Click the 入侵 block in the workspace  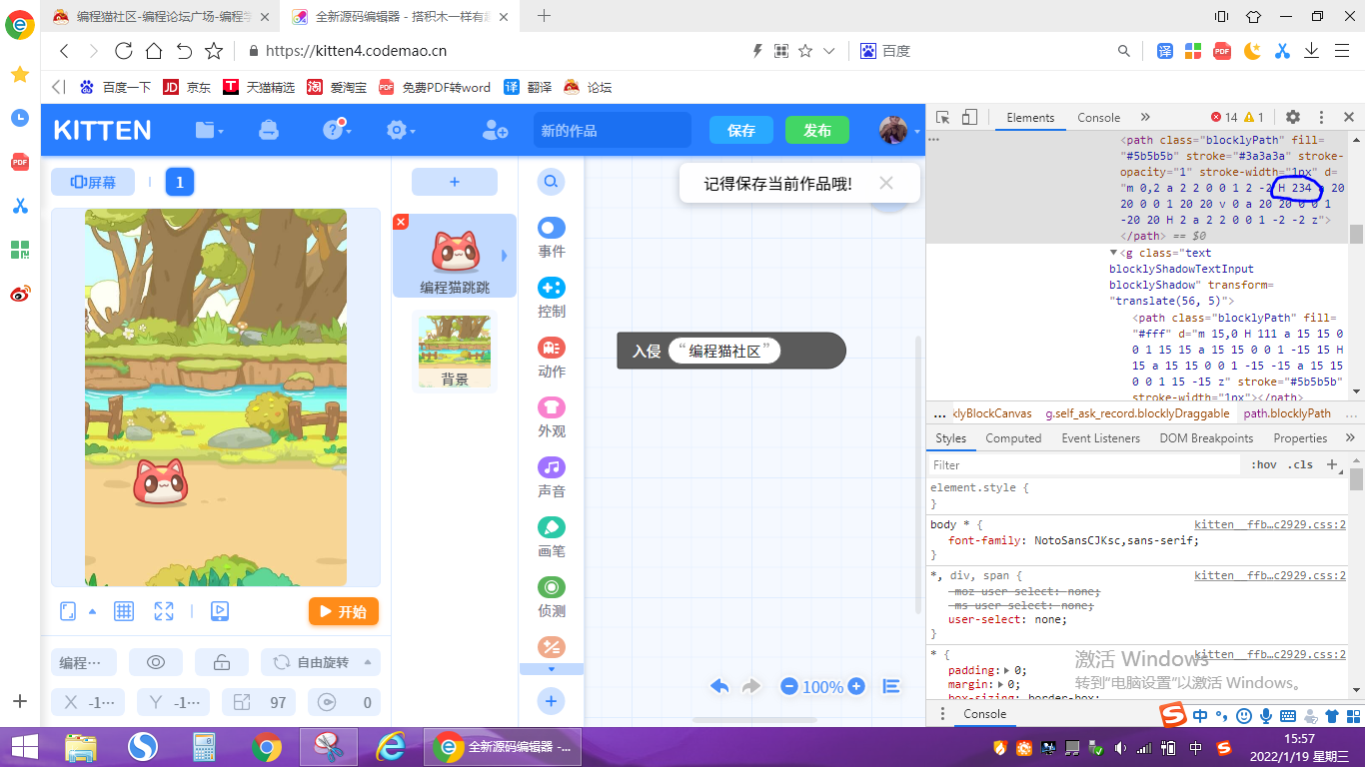coord(646,351)
